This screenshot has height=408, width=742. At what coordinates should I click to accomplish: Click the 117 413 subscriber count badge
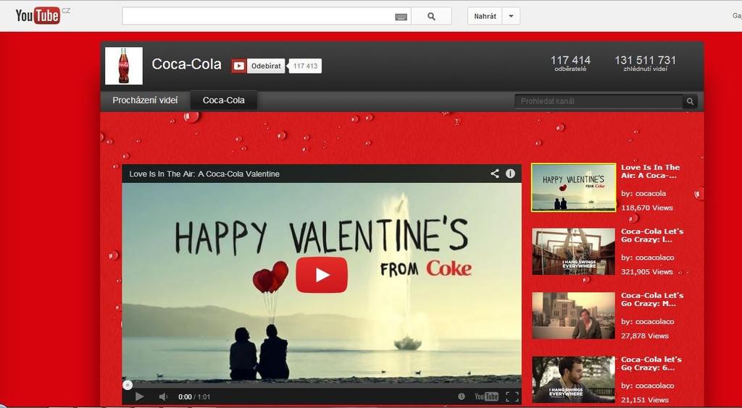[x=305, y=66]
